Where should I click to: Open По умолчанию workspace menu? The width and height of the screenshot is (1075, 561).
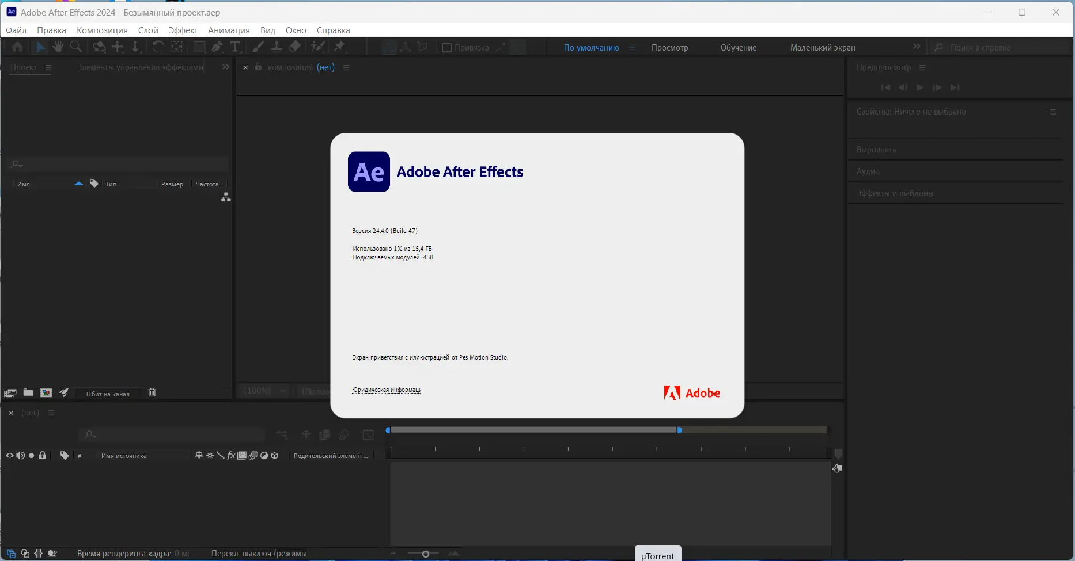point(633,48)
